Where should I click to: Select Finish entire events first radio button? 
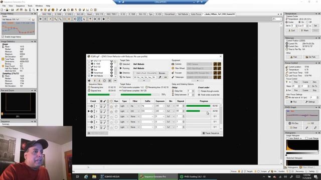click(199, 95)
